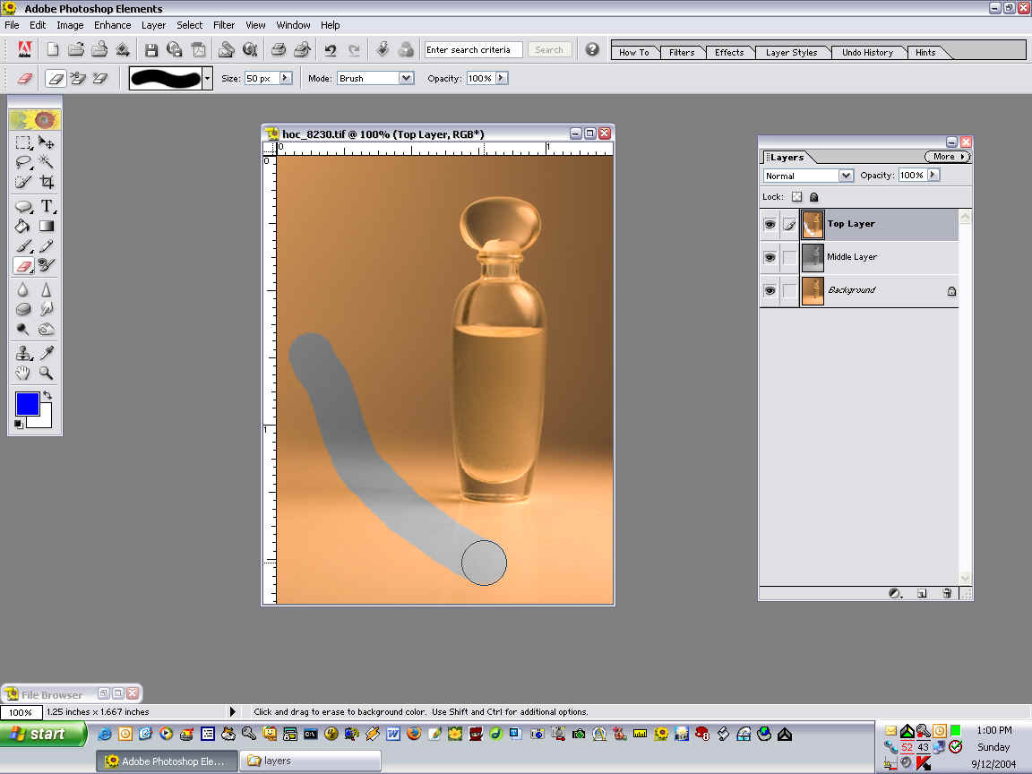Open the Enhance menu
The width and height of the screenshot is (1032, 774).
point(113,25)
